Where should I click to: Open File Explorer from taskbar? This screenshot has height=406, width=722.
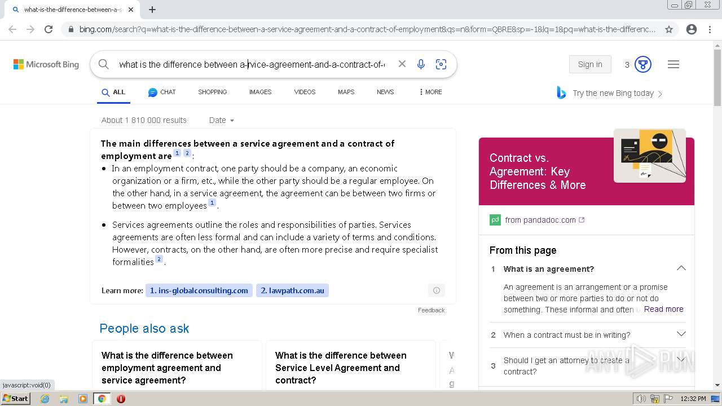64,399
